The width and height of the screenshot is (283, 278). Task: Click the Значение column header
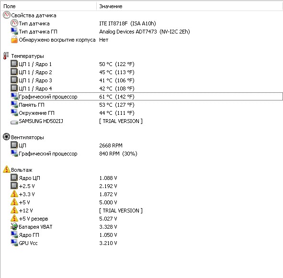[190, 6]
